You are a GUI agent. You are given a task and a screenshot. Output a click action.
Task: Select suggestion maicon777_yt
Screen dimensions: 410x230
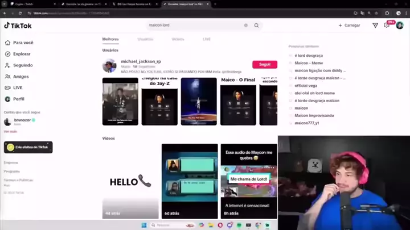(307, 123)
